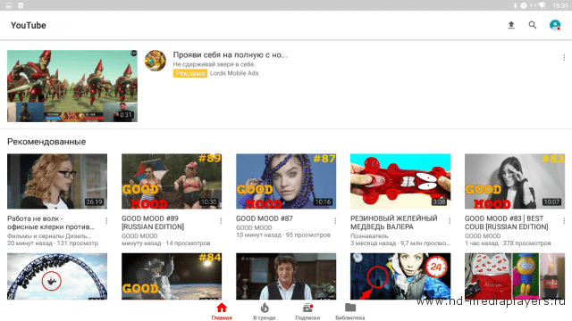Play the man in vest thumbnail

click(x=286, y=276)
